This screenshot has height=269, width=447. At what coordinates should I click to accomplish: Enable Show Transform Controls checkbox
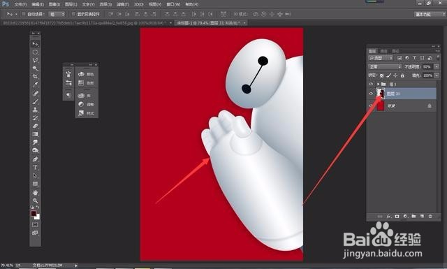[73, 14]
